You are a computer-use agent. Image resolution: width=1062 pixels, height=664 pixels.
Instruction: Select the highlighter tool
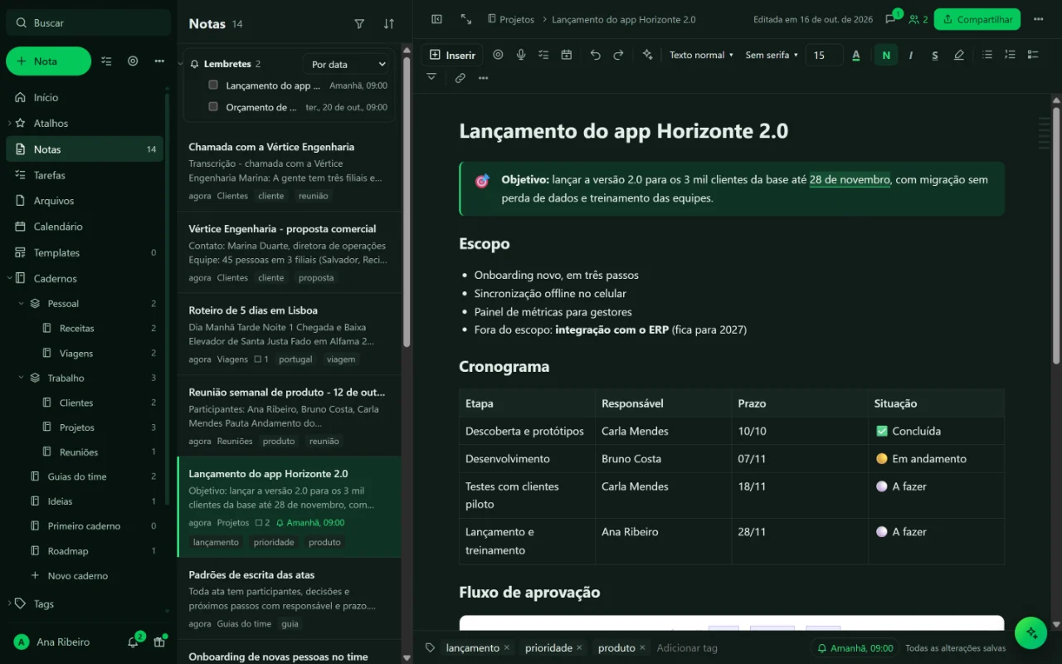point(959,55)
